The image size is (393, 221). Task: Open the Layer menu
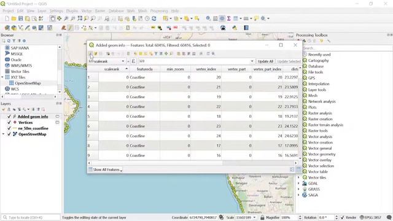(42, 11)
